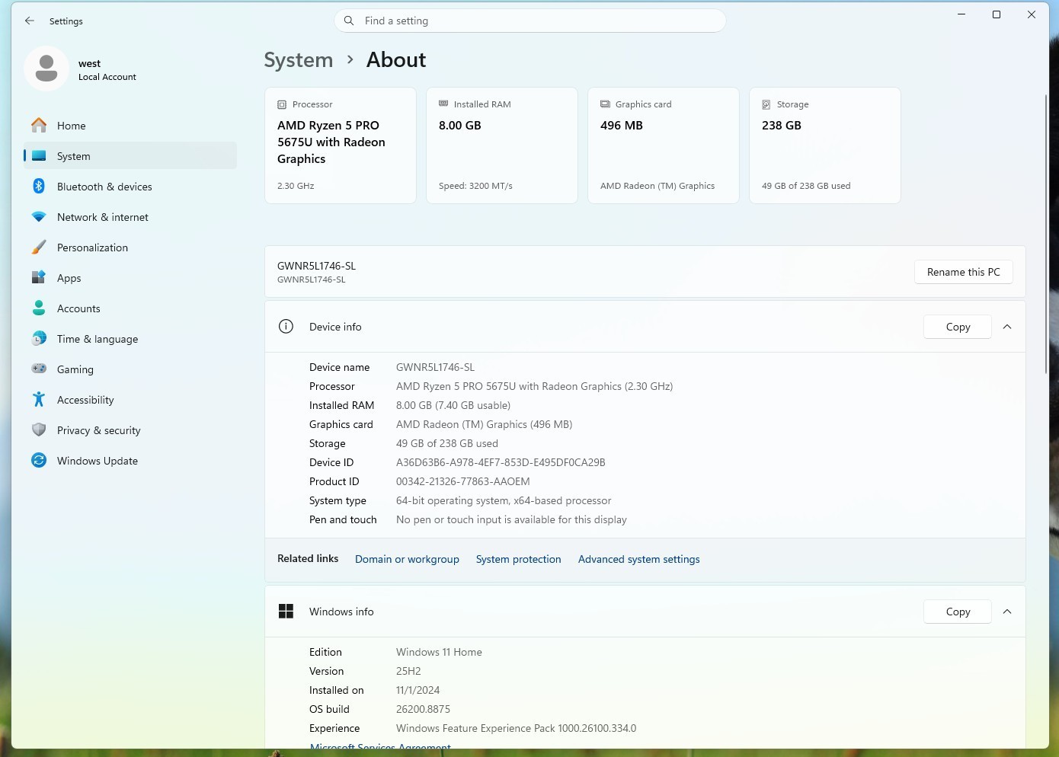Click the Installed RAM card icon
The image size is (1059, 757).
[443, 104]
